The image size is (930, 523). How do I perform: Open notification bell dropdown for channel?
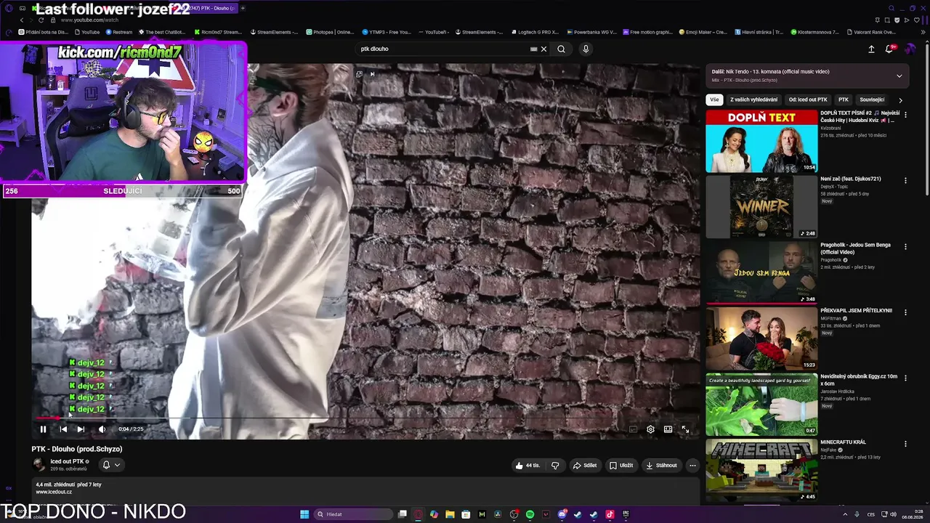click(111, 465)
